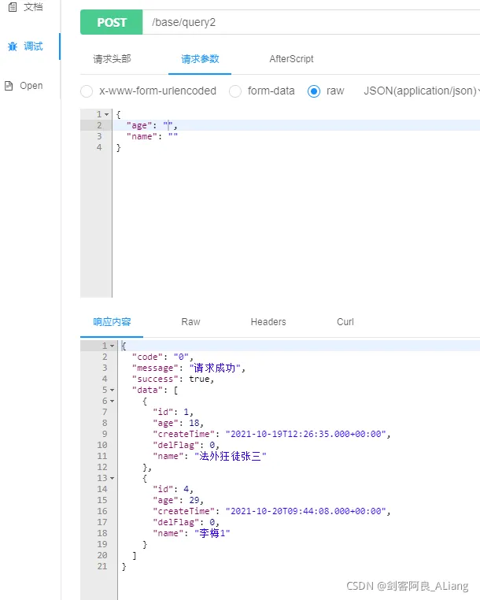Click the file icon beside Open

[x=9, y=85]
